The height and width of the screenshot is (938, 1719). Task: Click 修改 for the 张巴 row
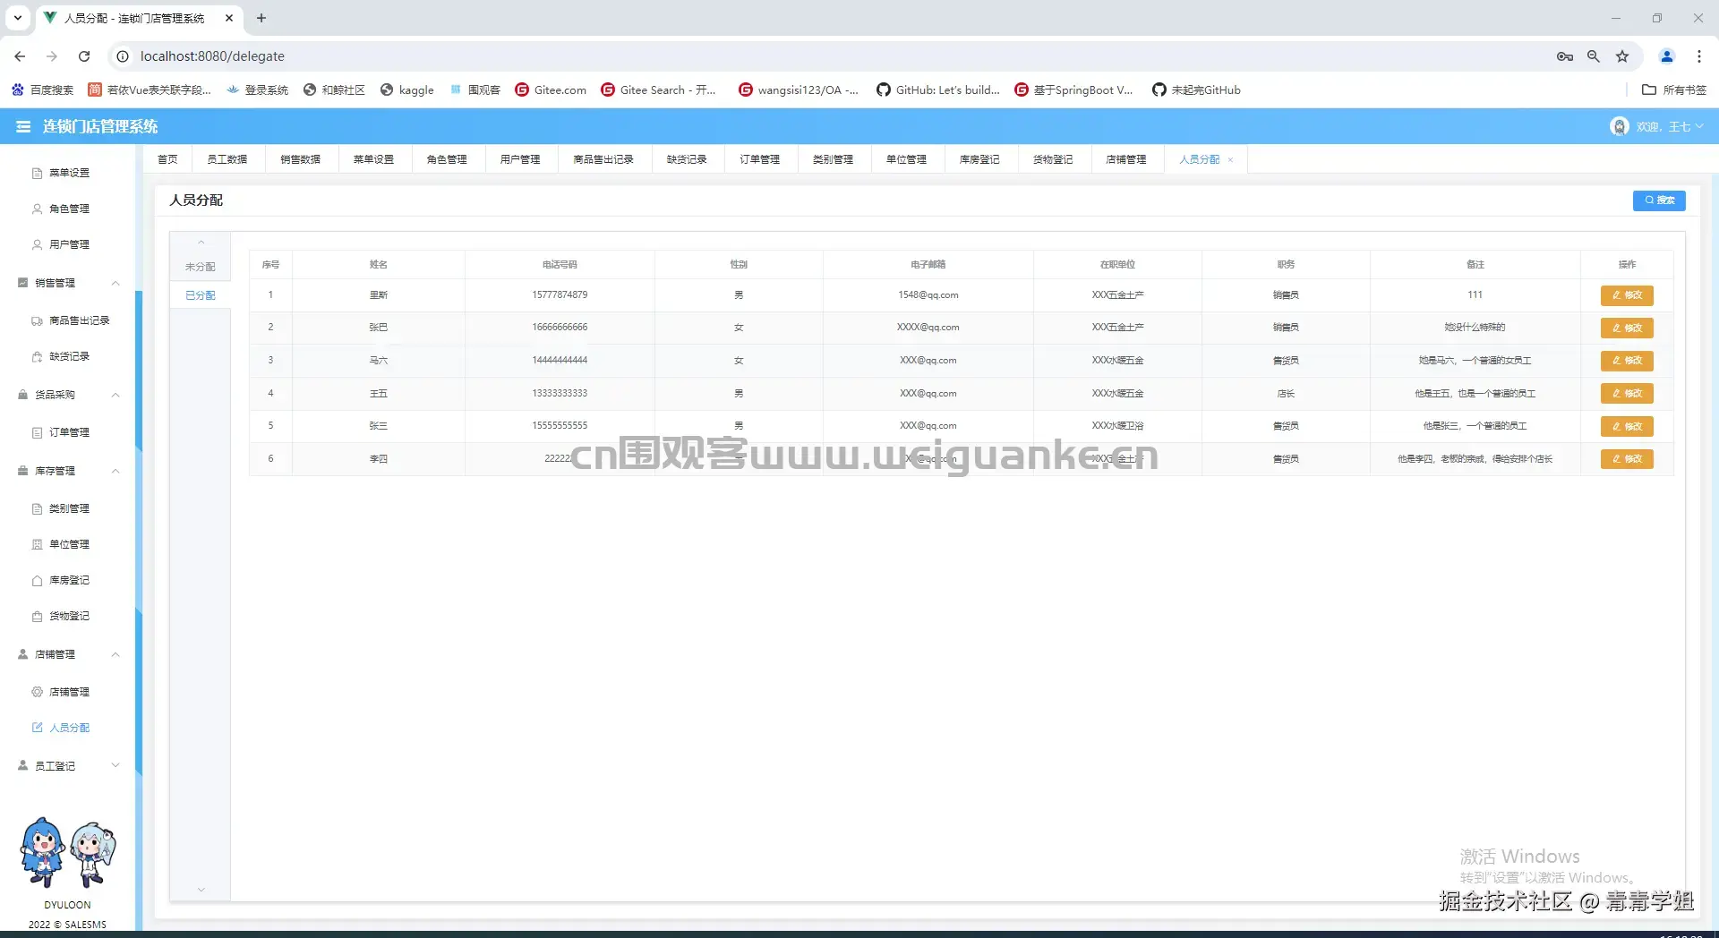coord(1627,328)
